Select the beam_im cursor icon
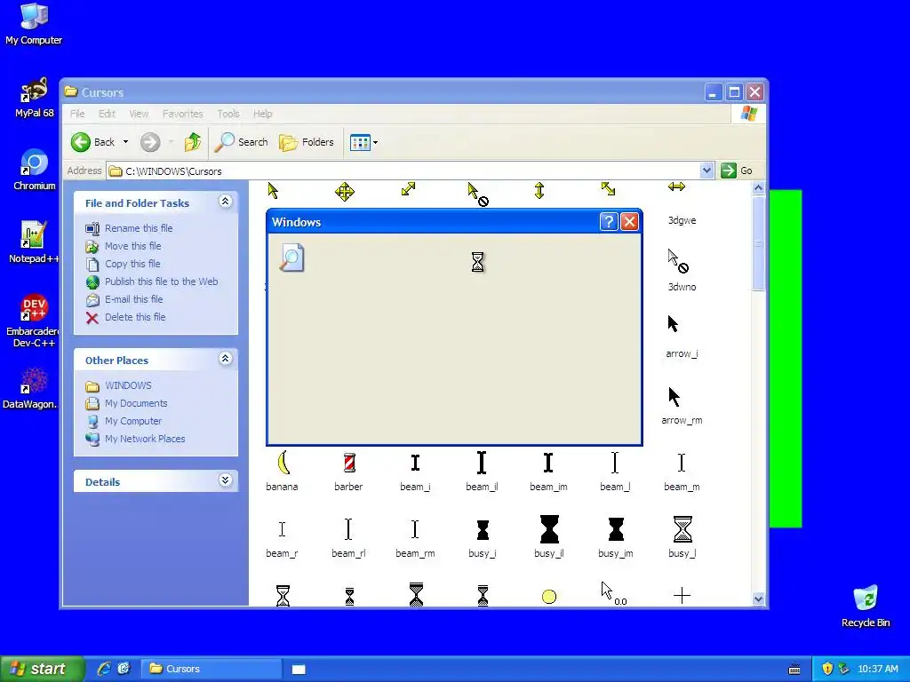910x682 pixels. click(548, 463)
